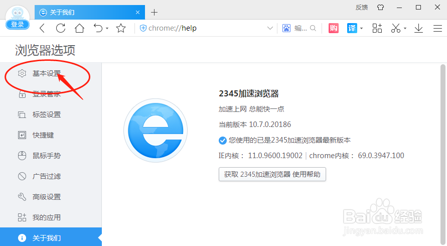Go to home page icon

79,28
